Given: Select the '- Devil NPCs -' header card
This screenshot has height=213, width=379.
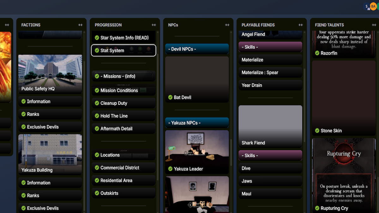Looking at the screenshot, I should pos(197,49).
